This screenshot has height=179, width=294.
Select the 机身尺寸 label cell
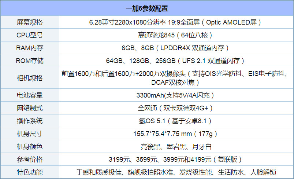[30, 134]
